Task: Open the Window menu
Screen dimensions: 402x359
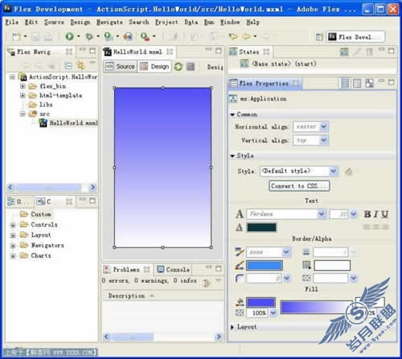Action: coord(230,22)
